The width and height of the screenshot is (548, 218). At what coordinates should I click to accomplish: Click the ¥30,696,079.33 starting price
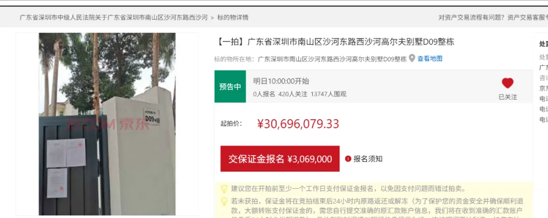click(298, 124)
